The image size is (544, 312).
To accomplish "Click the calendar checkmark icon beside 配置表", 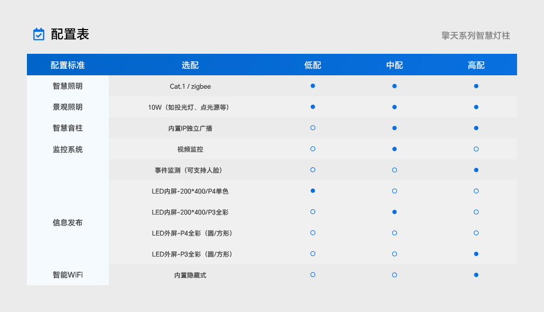I will 39,34.
